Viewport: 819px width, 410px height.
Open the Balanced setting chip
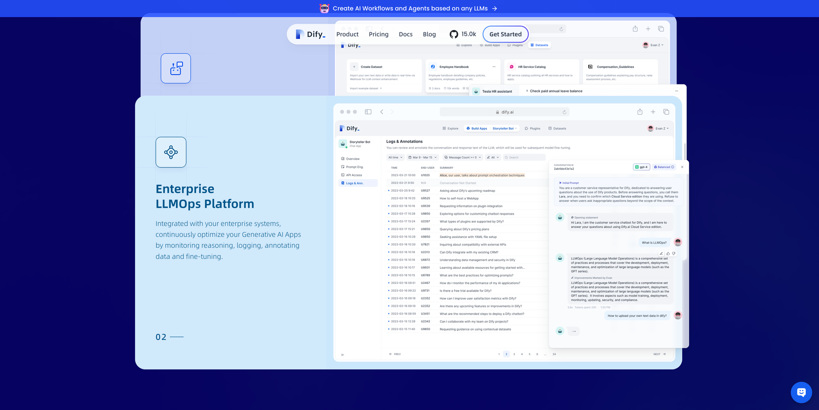(x=664, y=167)
